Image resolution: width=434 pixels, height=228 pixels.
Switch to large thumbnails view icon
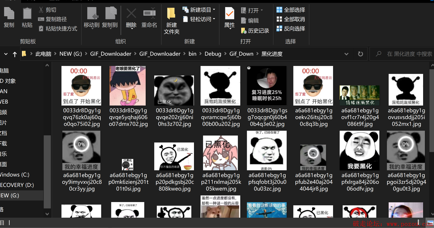(430, 223)
